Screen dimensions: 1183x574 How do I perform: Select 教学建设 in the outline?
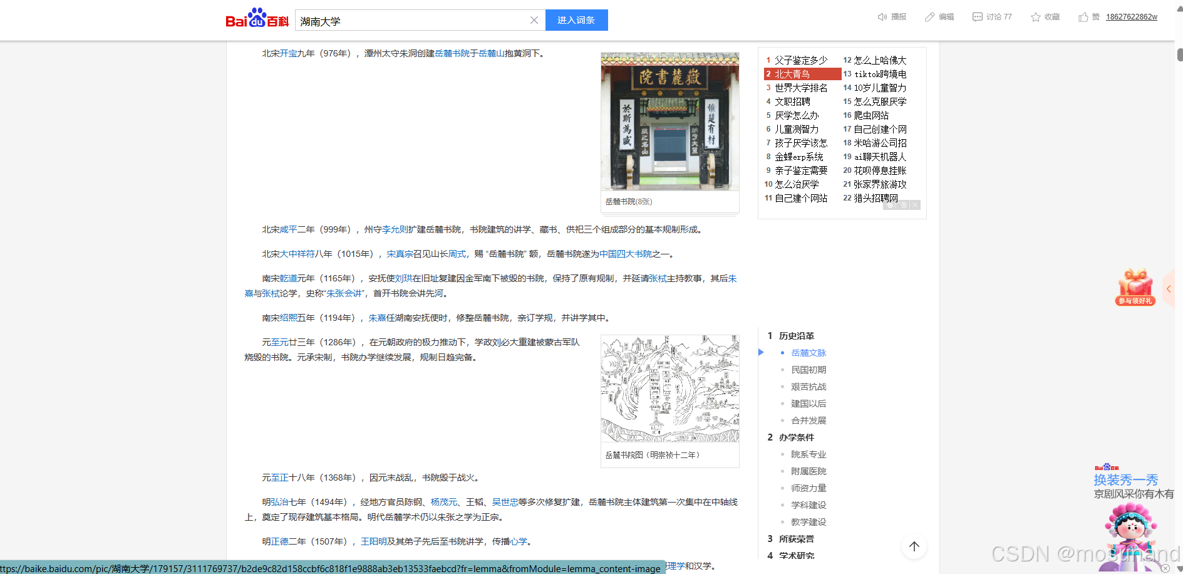click(x=808, y=522)
